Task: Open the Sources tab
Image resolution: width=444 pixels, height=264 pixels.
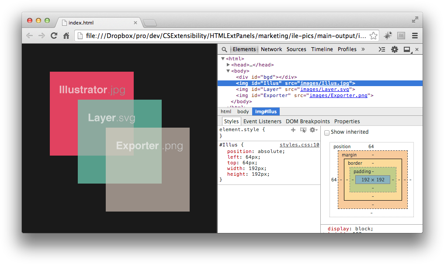Action: pyautogui.click(x=296, y=49)
